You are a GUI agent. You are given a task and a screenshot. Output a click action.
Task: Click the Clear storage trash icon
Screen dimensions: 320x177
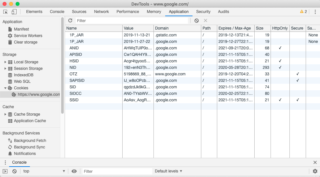pyautogui.click(x=10, y=42)
